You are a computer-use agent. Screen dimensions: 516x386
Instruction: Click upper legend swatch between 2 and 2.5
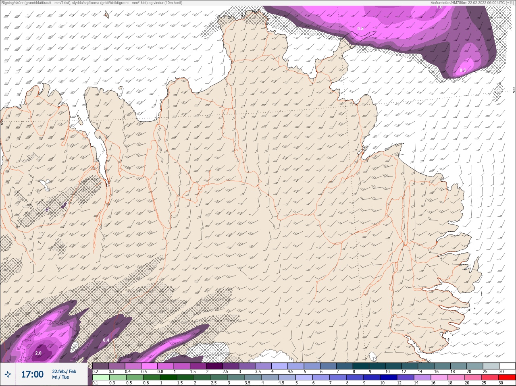point(215,366)
